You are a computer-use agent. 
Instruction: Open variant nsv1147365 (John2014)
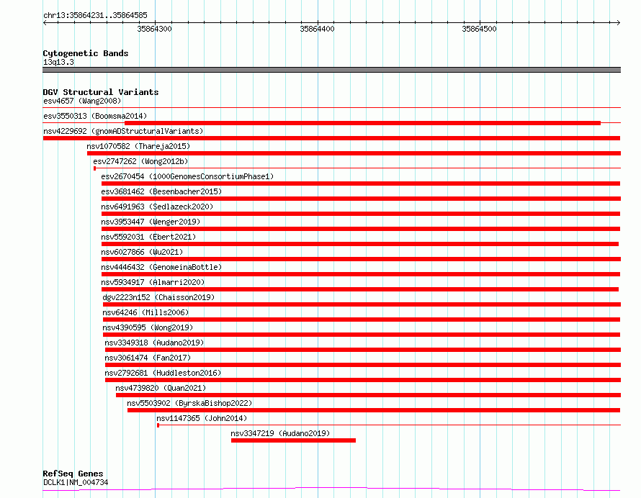(202, 418)
